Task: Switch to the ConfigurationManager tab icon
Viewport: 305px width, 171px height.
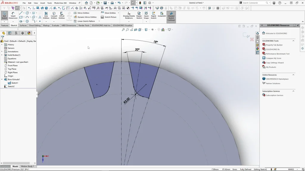Action: click(x=16, y=33)
